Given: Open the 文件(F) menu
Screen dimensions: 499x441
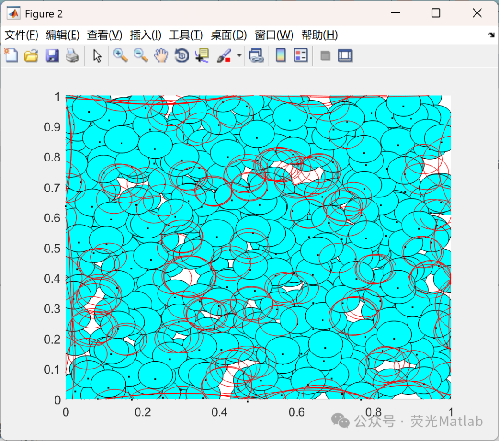Looking at the screenshot, I should [x=21, y=35].
